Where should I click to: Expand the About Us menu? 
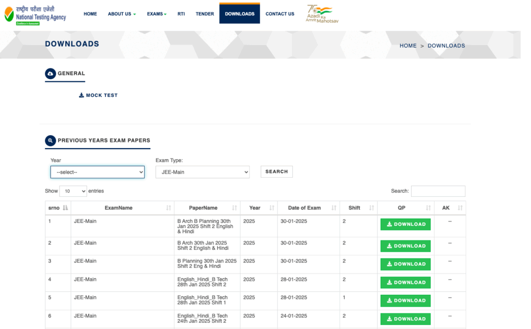pyautogui.click(x=122, y=14)
